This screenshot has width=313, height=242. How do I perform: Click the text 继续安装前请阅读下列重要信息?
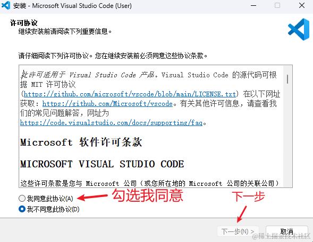tap(65, 31)
